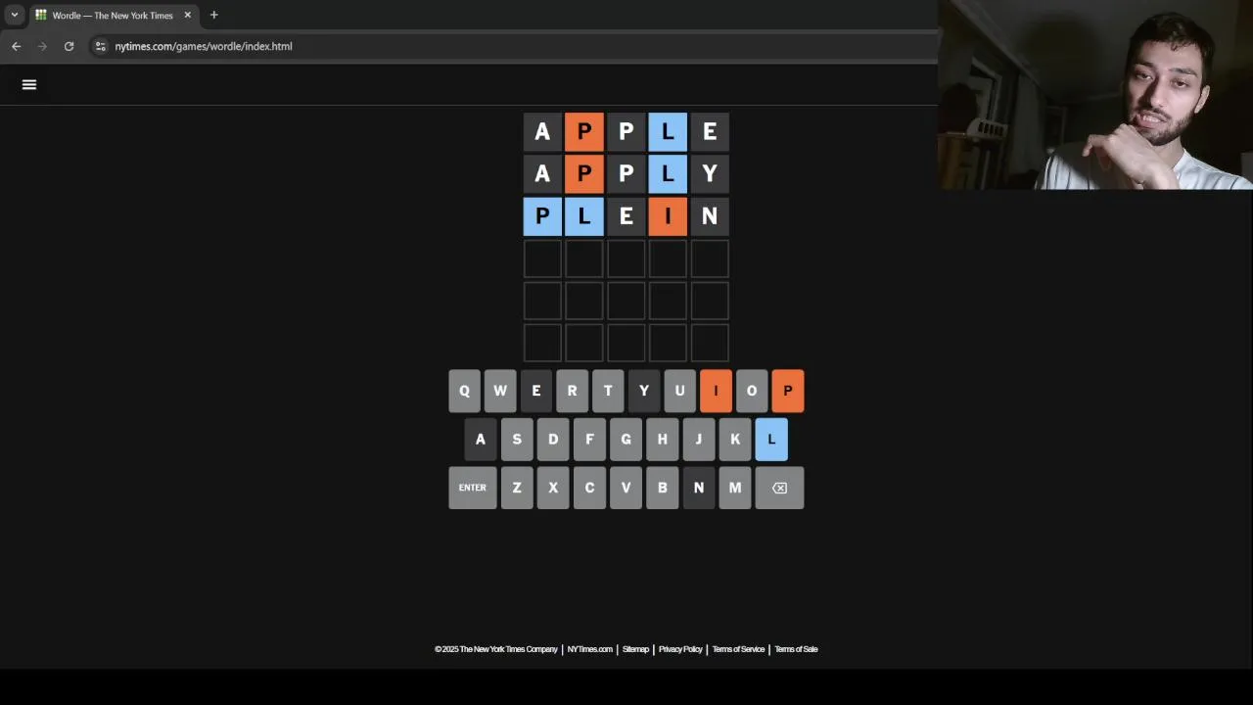
Task: Tap the dark Y key
Action: pos(644,391)
